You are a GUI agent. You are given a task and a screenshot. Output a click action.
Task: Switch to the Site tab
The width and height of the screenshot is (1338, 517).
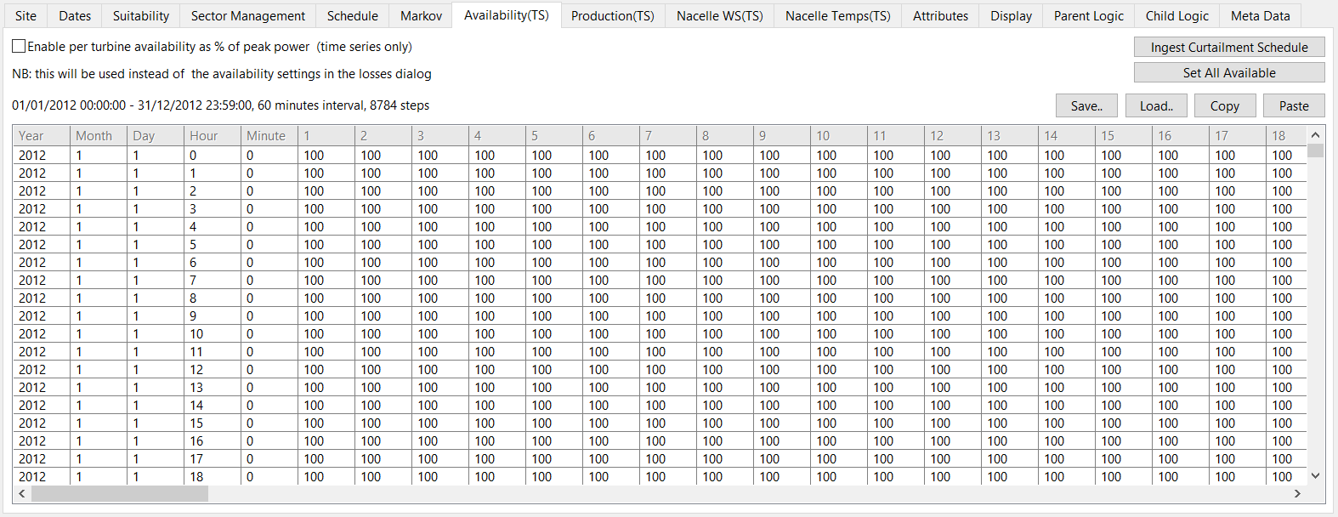click(26, 15)
